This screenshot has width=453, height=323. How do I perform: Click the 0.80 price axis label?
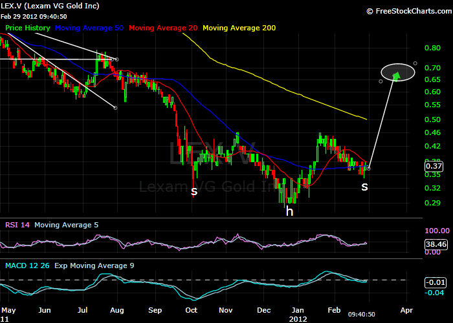pos(432,48)
